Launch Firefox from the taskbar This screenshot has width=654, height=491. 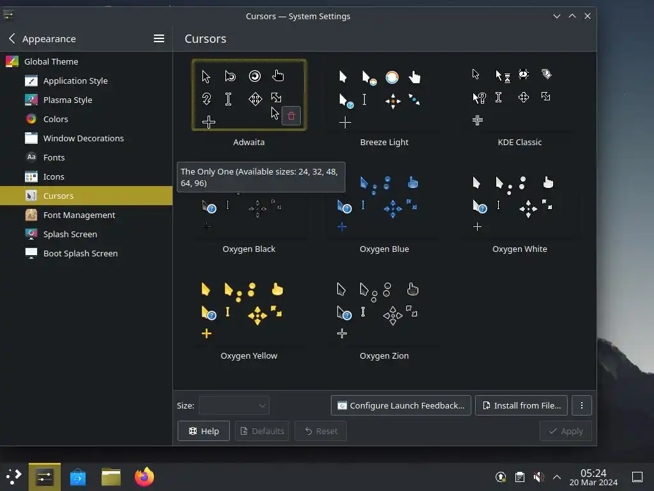(144, 476)
